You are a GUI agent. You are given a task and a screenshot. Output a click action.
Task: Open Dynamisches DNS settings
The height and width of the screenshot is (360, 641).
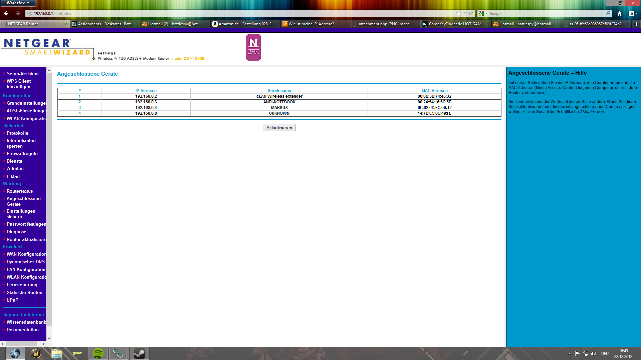tap(25, 262)
